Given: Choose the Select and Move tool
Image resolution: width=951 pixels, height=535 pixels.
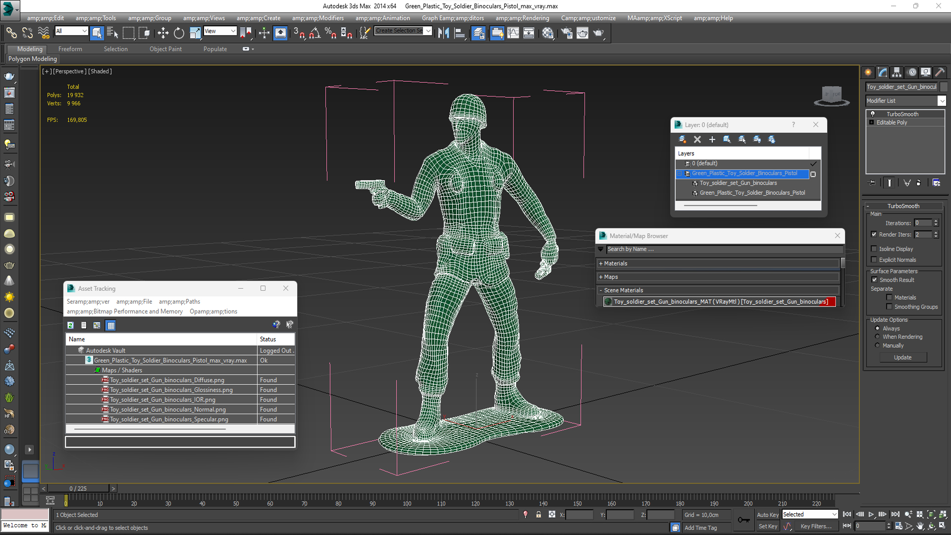Looking at the screenshot, I should [x=162, y=33].
